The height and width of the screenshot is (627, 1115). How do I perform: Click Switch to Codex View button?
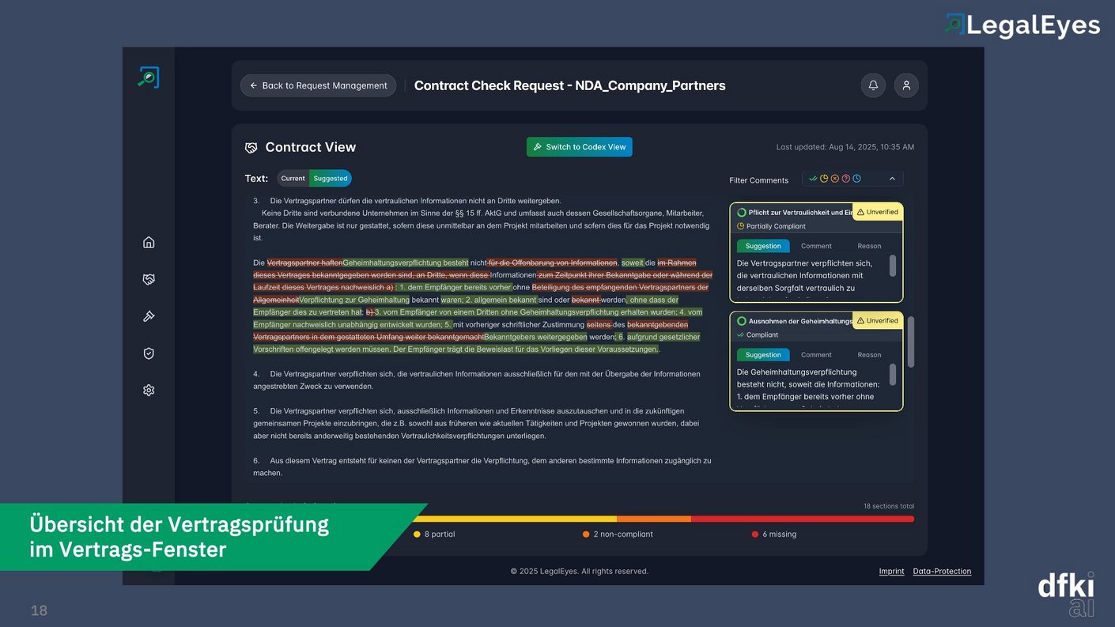point(579,147)
